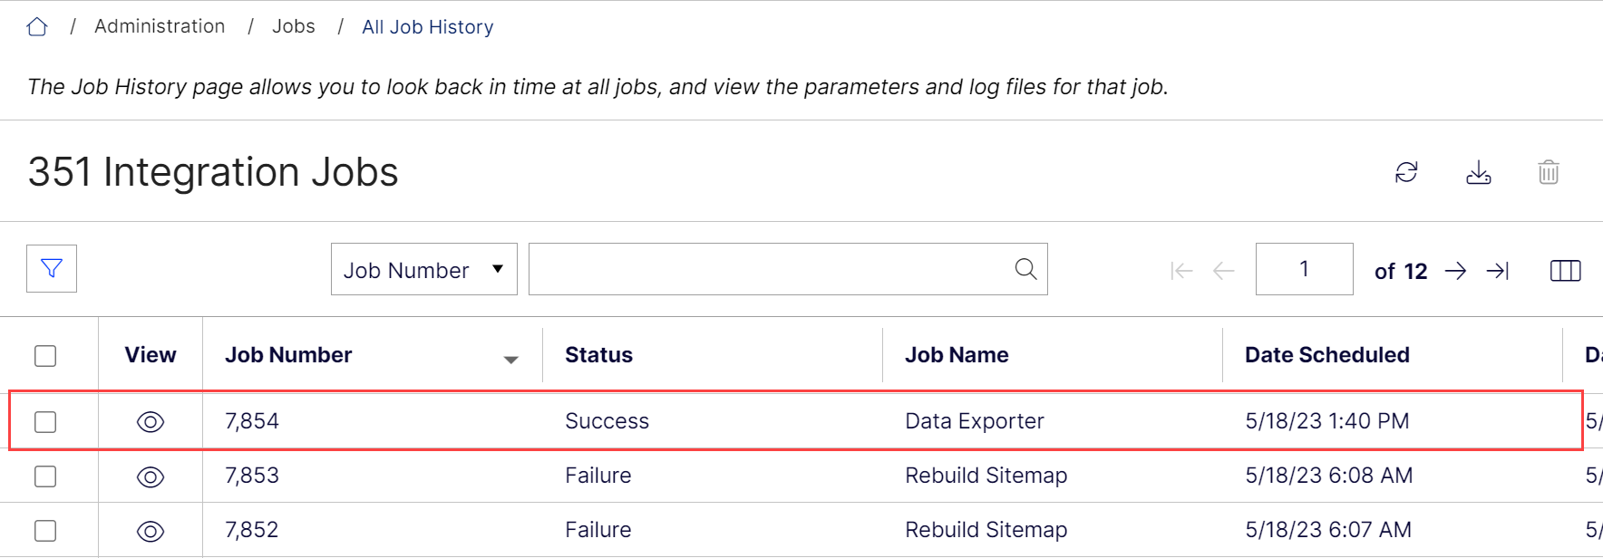
Task: Click the page number input box
Action: tap(1304, 269)
